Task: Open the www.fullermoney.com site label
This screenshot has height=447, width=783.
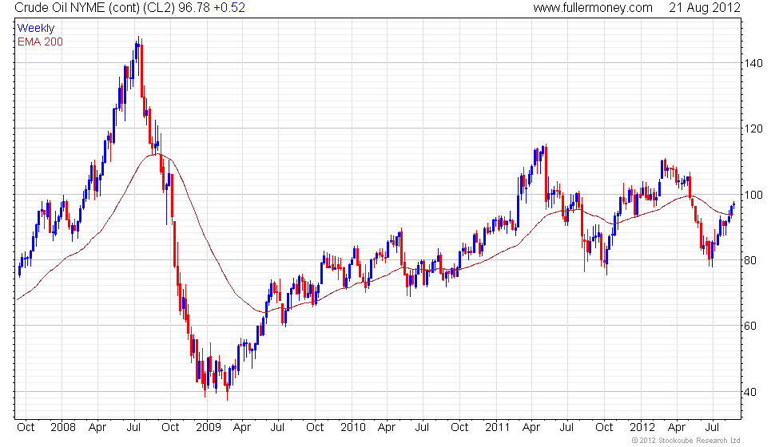Action: pos(593,7)
